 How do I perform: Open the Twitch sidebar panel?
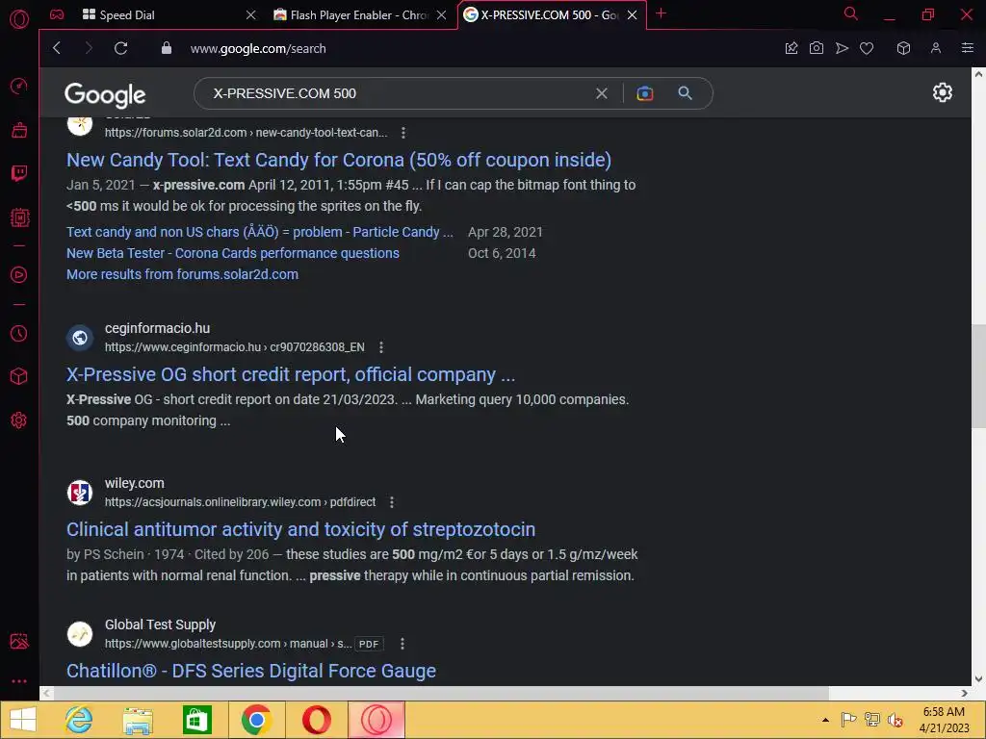(x=19, y=173)
